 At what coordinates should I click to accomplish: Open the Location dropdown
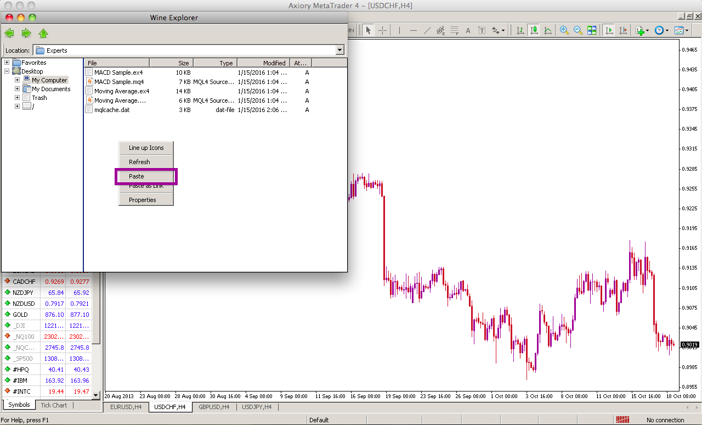340,51
